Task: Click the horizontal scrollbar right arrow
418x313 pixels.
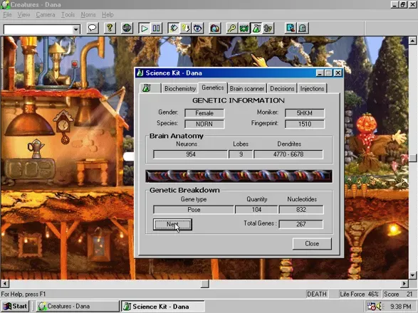Action: pos(404,283)
